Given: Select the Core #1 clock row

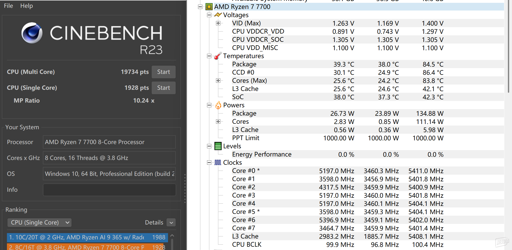Looking at the screenshot, I should (x=367, y=179).
